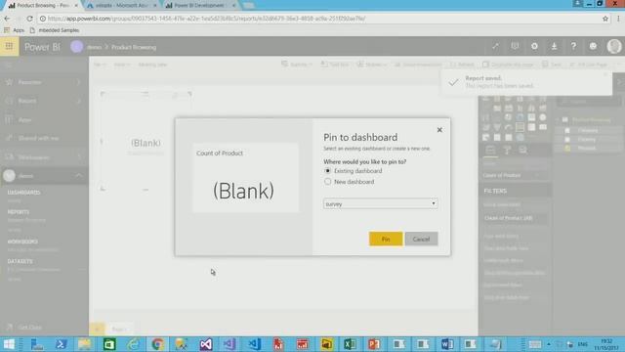The image size is (625, 352).
Task: Switch to Format paint roller tab
Action: point(507,150)
